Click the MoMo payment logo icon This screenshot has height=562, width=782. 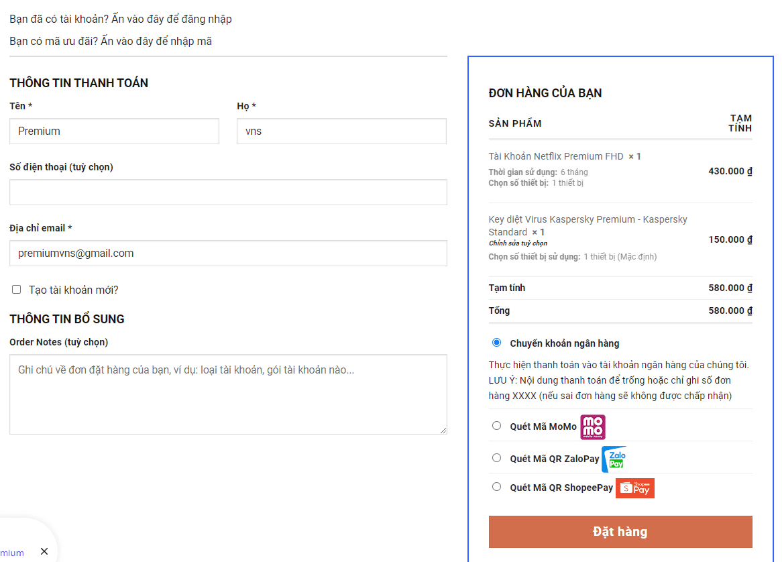click(592, 427)
